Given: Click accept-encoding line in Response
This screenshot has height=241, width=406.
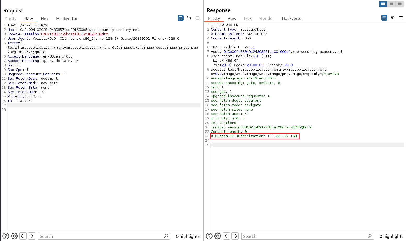Looking at the screenshot, I should point(247,83).
